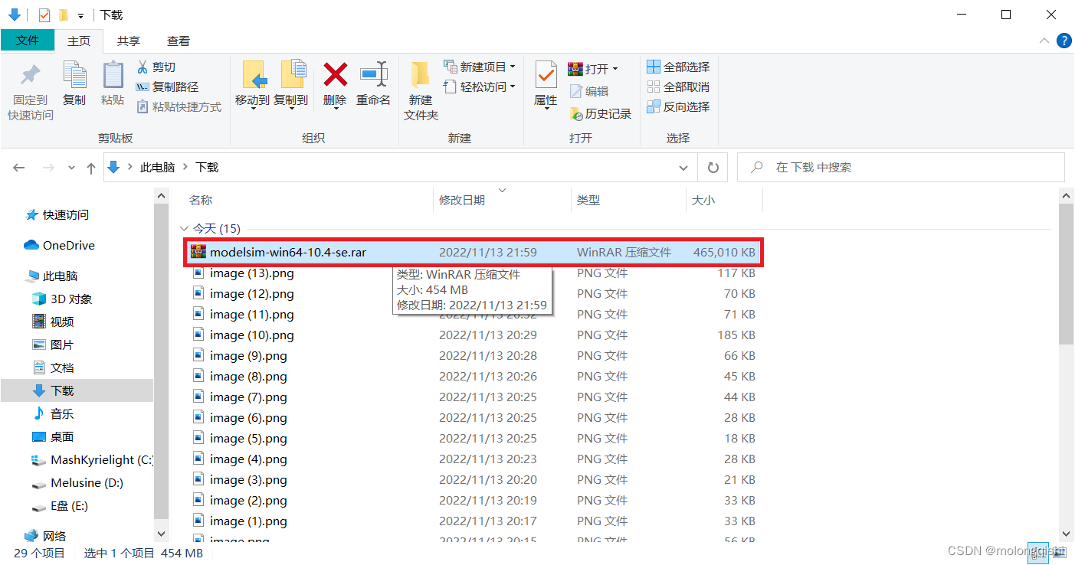Click the Pin to Quick Access icon

[31, 75]
